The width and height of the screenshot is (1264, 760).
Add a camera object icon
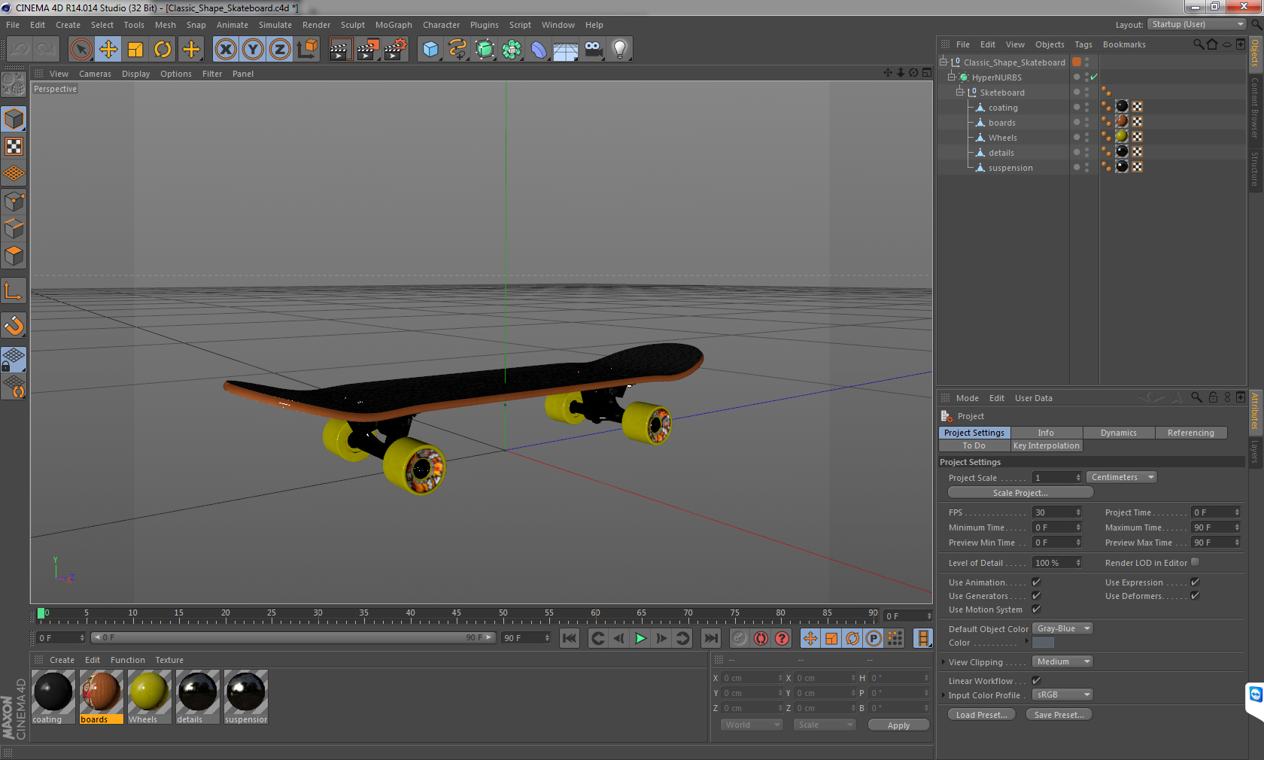pos(593,50)
